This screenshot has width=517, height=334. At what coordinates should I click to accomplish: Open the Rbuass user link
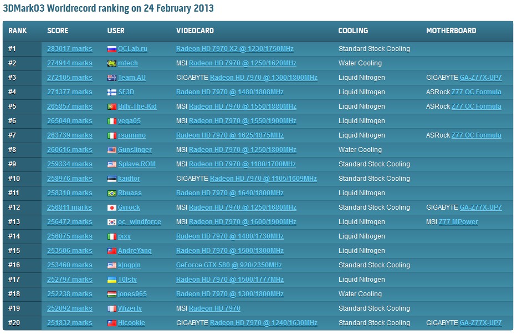[130, 193]
